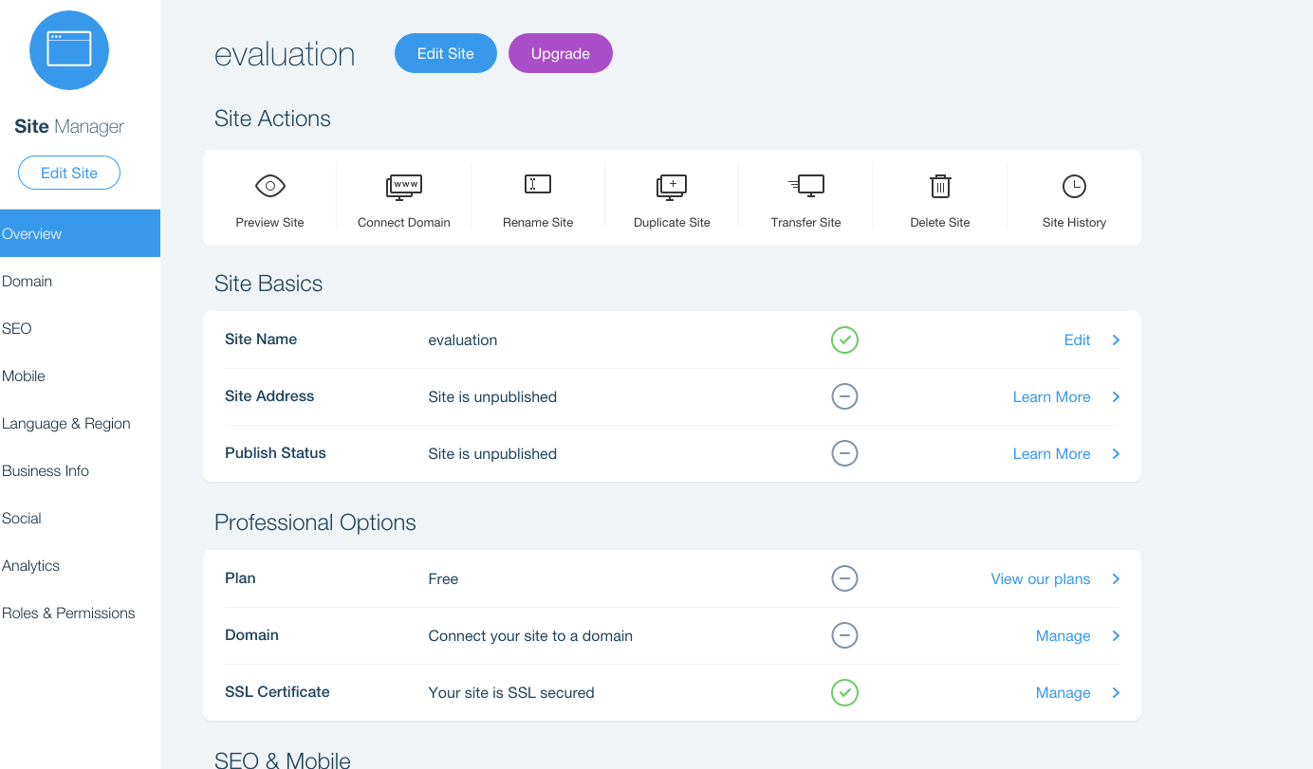Open the SEO sidebar section
Image resolution: width=1313 pixels, height=769 pixels.
17,328
